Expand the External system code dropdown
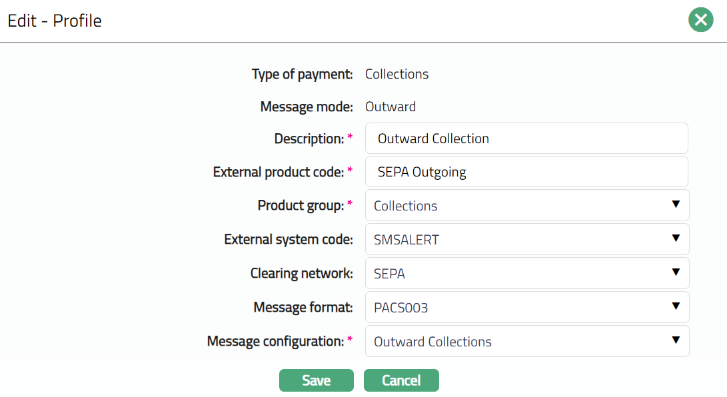 click(526, 240)
